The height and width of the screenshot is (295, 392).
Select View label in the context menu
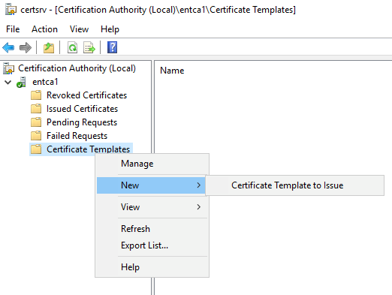[130, 207]
